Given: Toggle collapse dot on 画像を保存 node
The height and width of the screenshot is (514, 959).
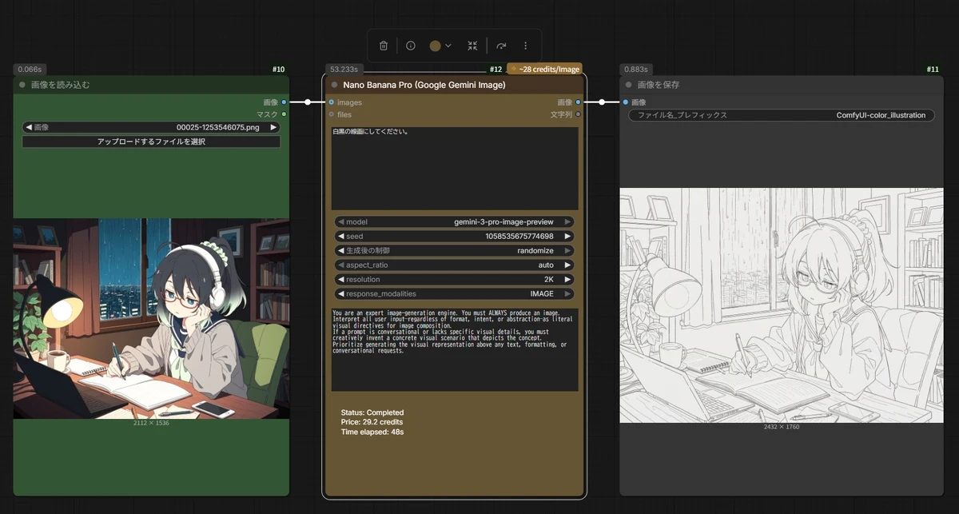Looking at the screenshot, I should (629, 84).
